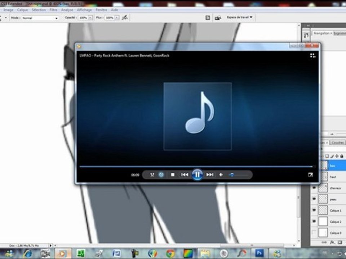Pause playback in Windows Media Player
Screen dimensions: 346x259
click(197, 175)
